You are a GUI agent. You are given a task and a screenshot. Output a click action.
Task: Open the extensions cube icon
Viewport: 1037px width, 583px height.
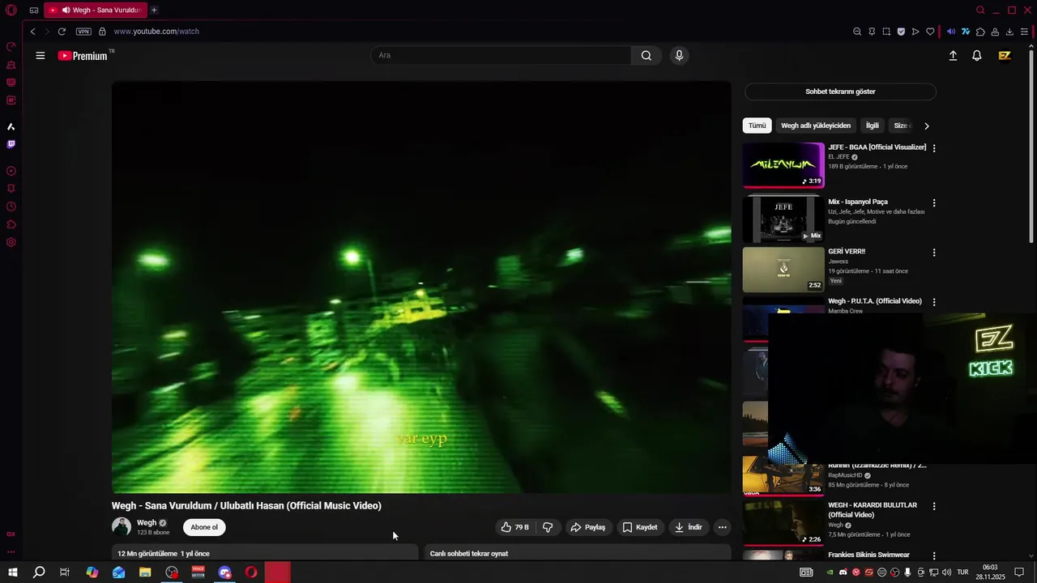[980, 32]
